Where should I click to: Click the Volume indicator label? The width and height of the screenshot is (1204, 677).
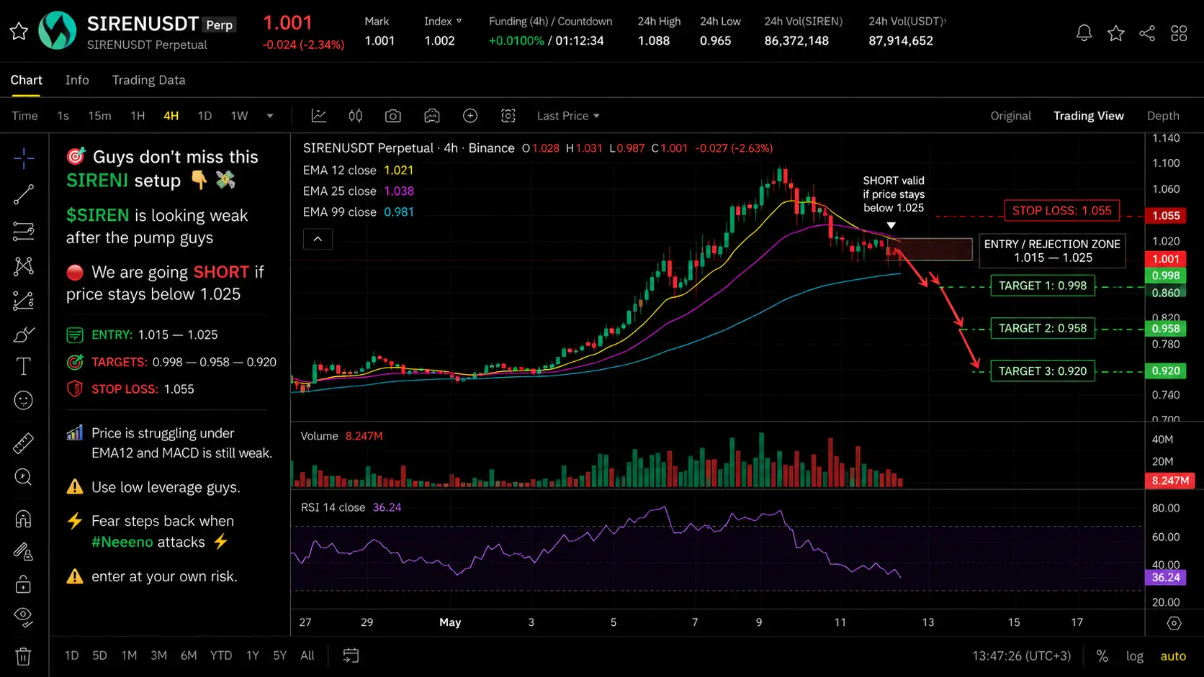tap(319, 436)
